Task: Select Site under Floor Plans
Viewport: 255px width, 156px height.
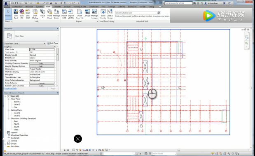Action: [x=16, y=107]
